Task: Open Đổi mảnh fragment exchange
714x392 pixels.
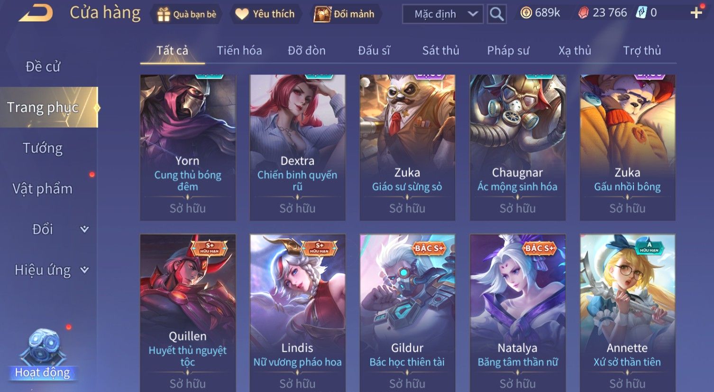Action: pyautogui.click(x=345, y=14)
